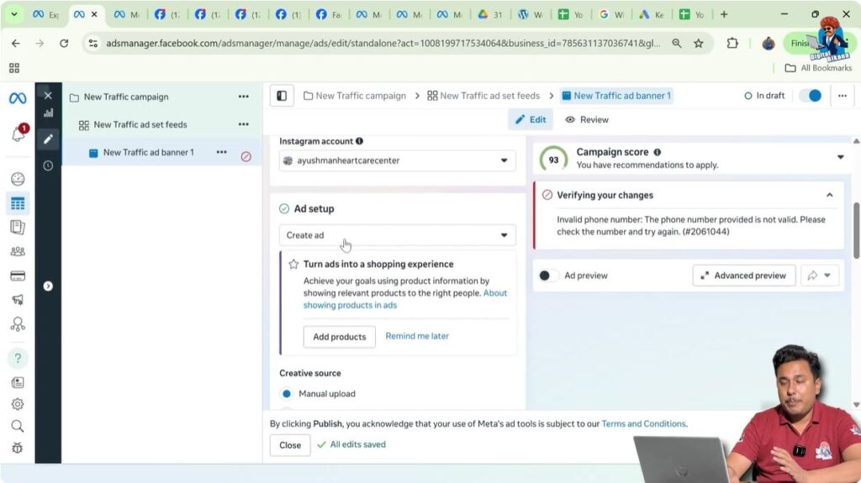861x483 pixels.
Task: Open the chart view icon in dark rail
Action: 48,113
